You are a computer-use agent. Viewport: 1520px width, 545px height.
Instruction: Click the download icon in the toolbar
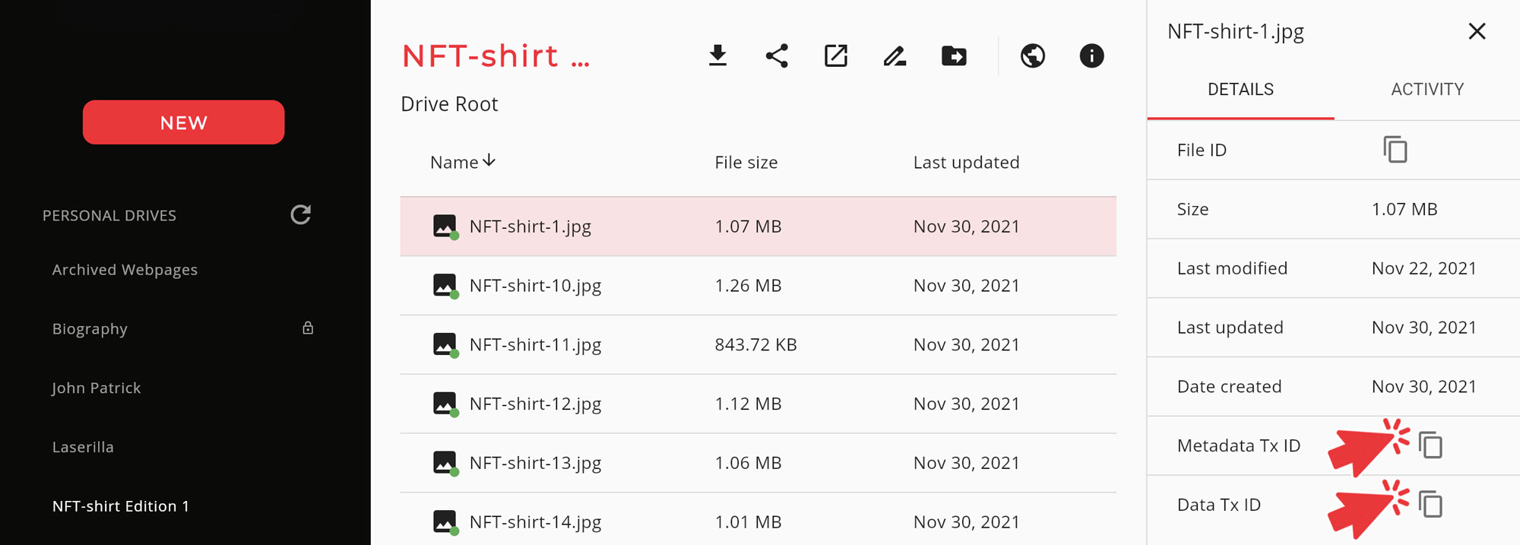717,56
